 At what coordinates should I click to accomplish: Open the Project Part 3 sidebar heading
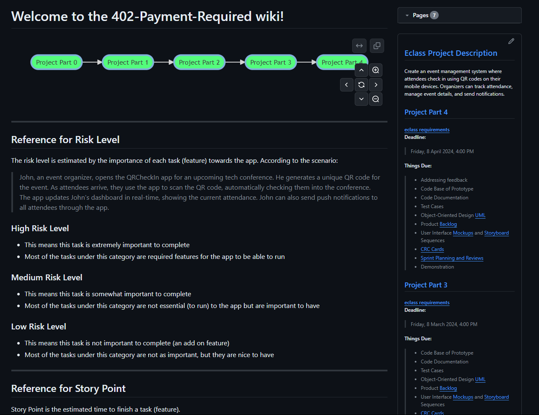click(426, 285)
